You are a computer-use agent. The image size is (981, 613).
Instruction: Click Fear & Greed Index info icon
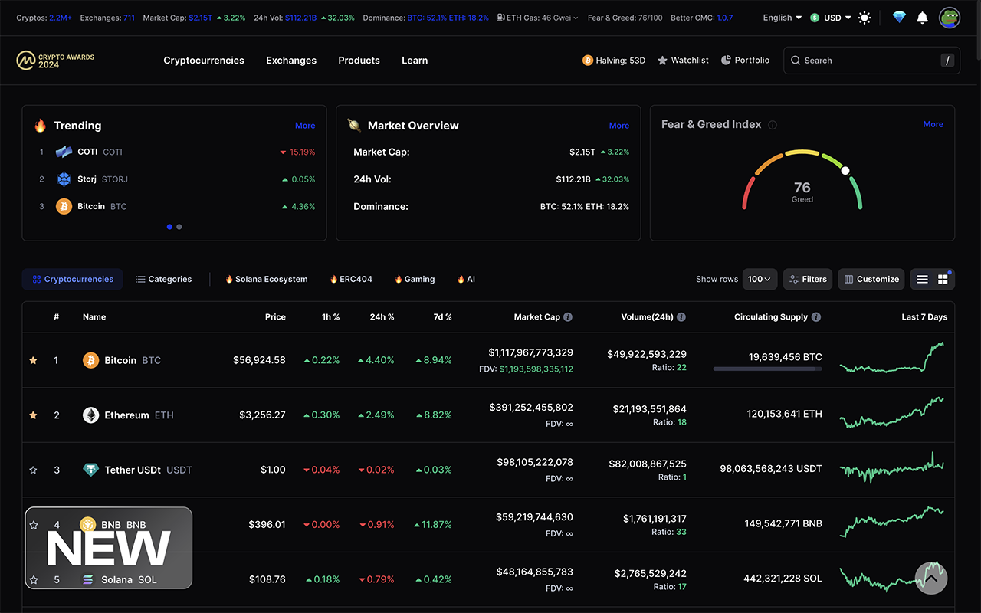tap(773, 125)
